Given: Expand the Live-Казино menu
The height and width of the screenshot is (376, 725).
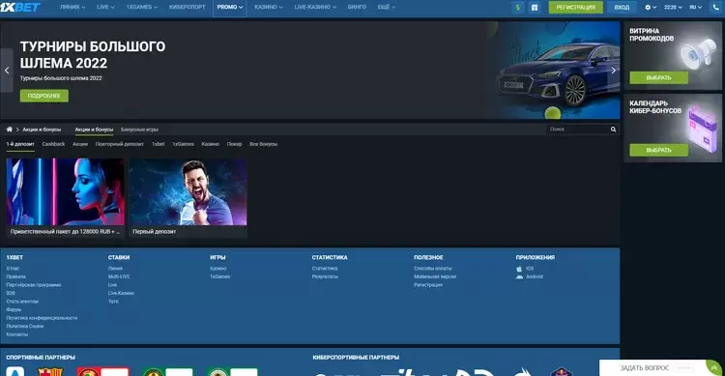Looking at the screenshot, I should 315,8.
